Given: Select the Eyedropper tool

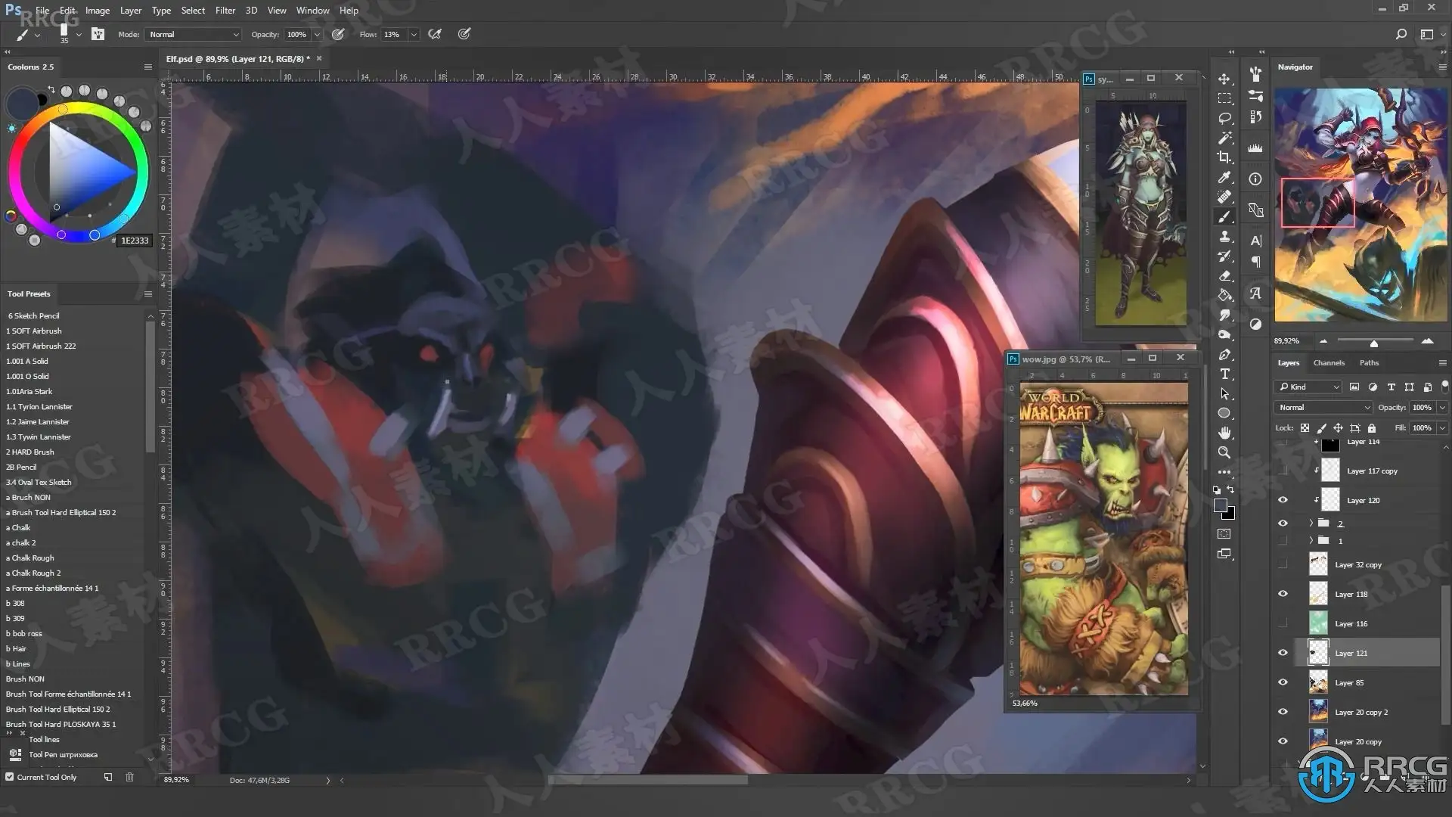Looking at the screenshot, I should point(1224,177).
